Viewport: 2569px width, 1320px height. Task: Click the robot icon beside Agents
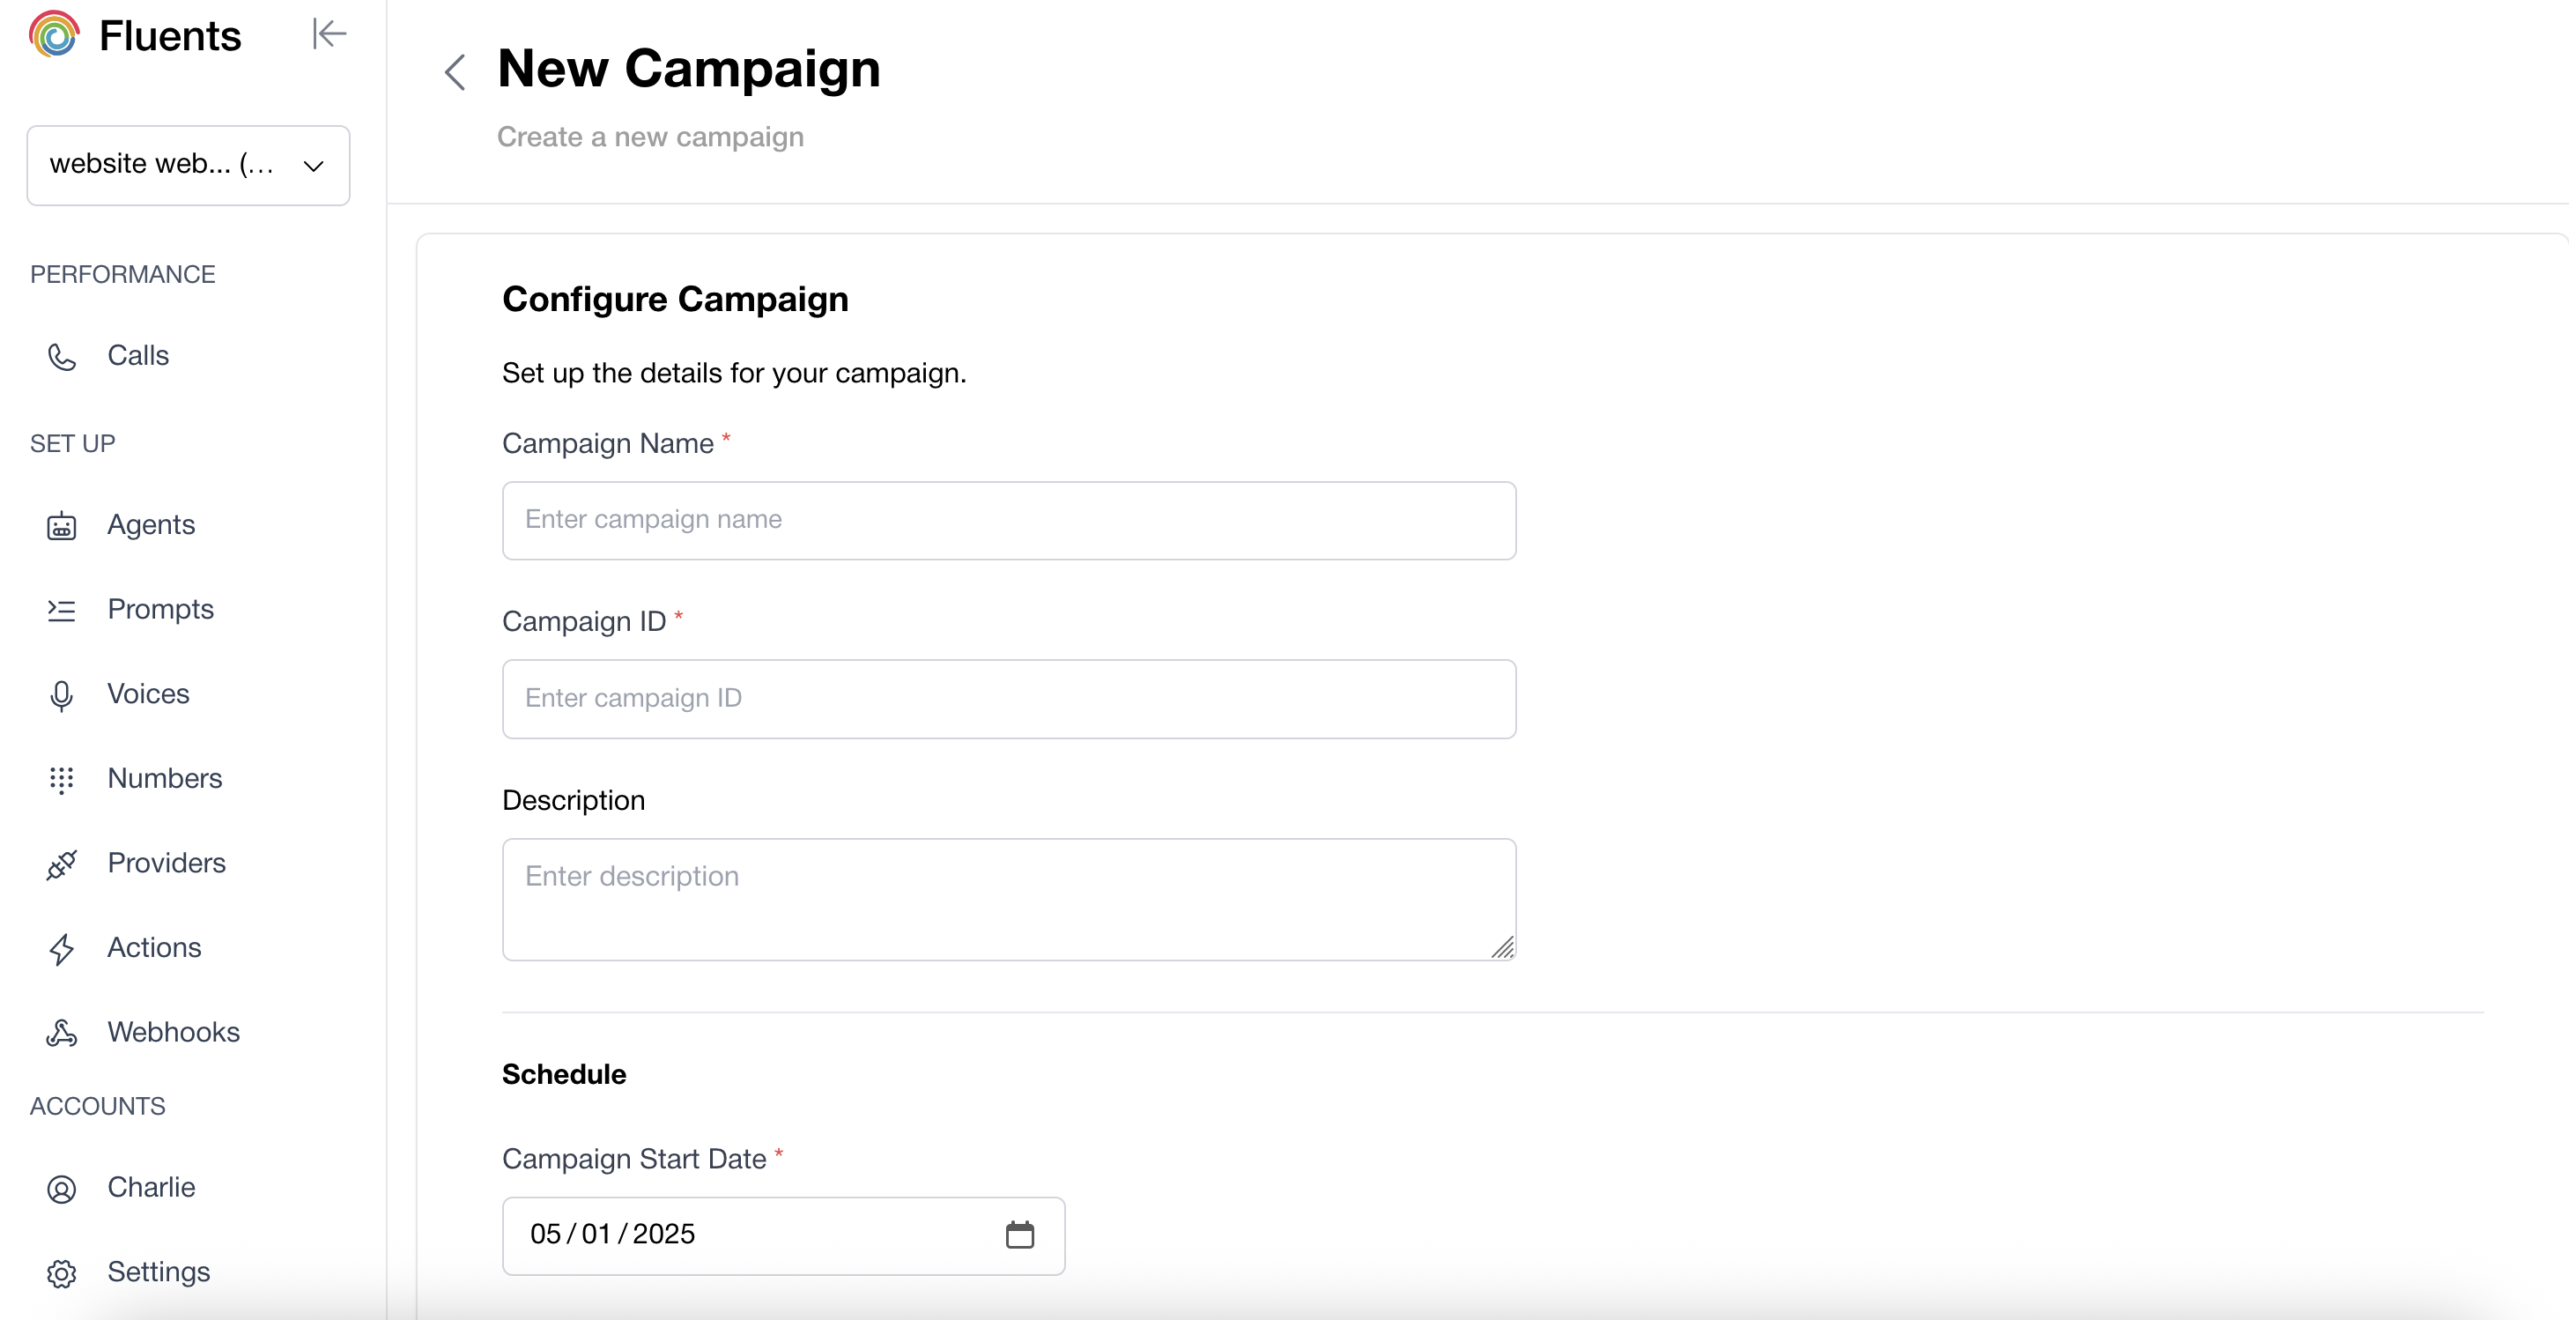click(62, 526)
